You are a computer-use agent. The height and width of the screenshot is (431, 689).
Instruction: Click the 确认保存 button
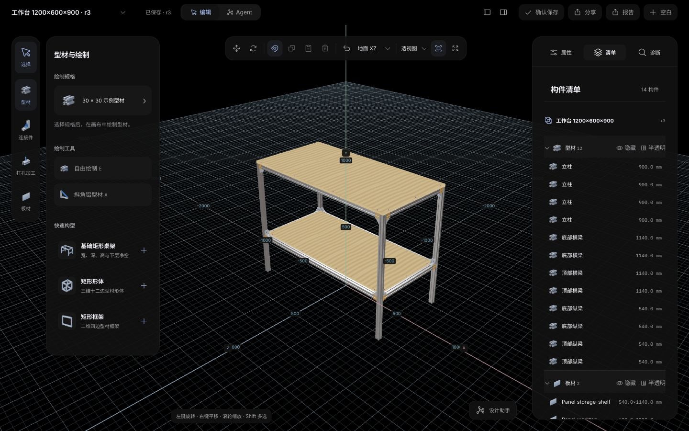(541, 12)
